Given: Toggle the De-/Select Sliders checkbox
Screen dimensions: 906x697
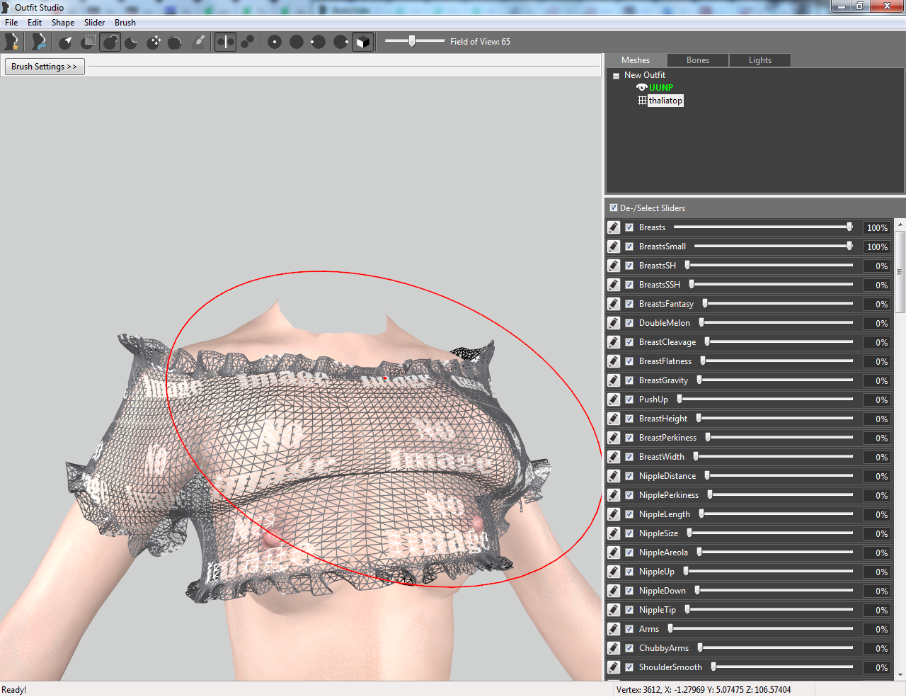Looking at the screenshot, I should click(614, 208).
